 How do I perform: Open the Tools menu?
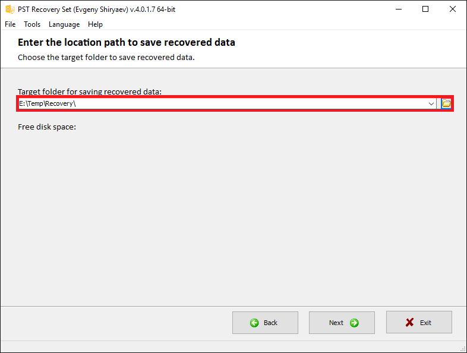coord(32,24)
